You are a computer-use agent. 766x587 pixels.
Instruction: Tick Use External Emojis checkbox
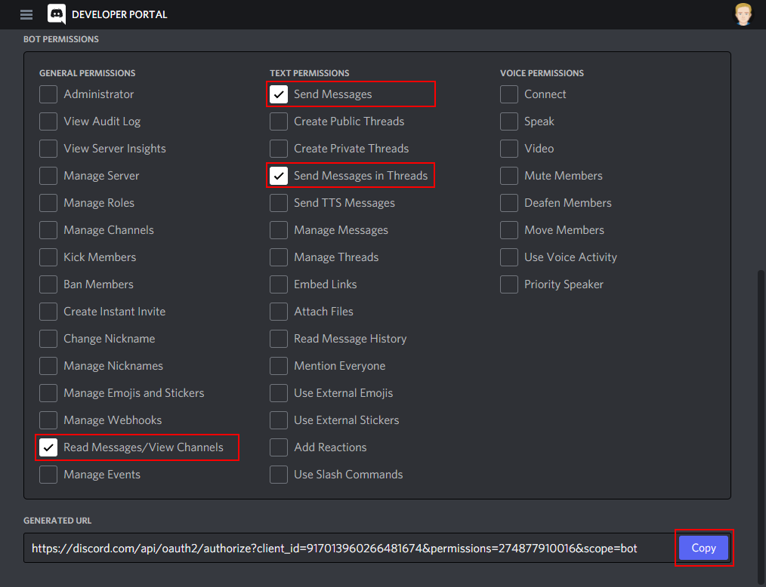click(x=279, y=393)
